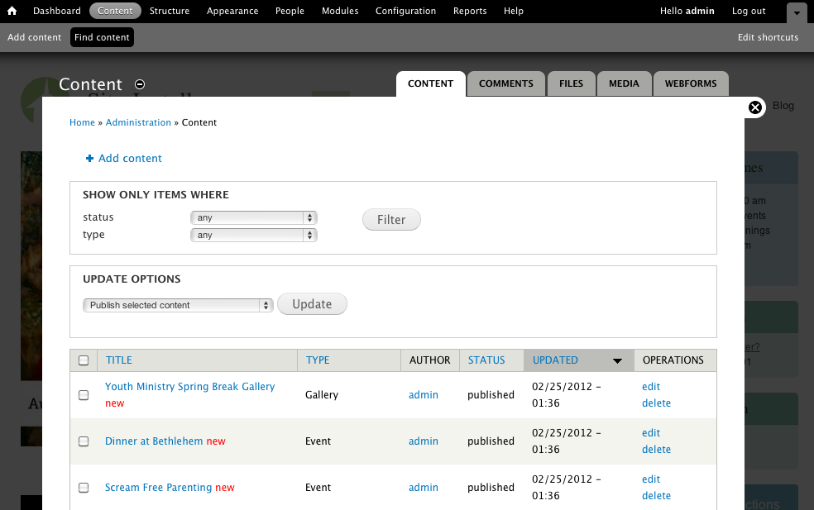Open the Structure menu in admin bar
The height and width of the screenshot is (510, 814).
(169, 11)
